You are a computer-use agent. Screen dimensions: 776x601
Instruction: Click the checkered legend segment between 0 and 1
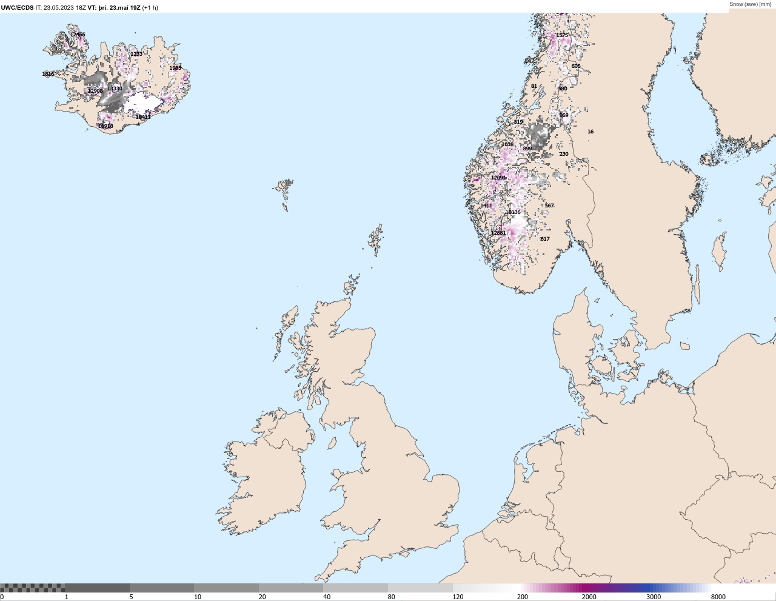(x=32, y=588)
